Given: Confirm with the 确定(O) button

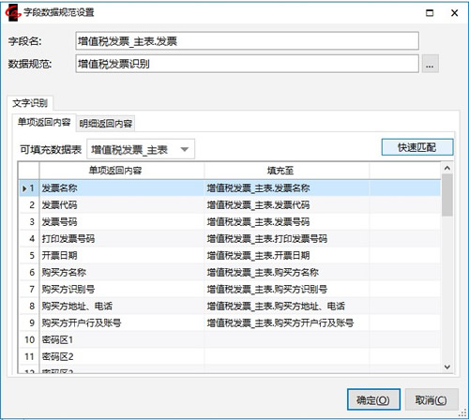Looking at the screenshot, I should (373, 399).
